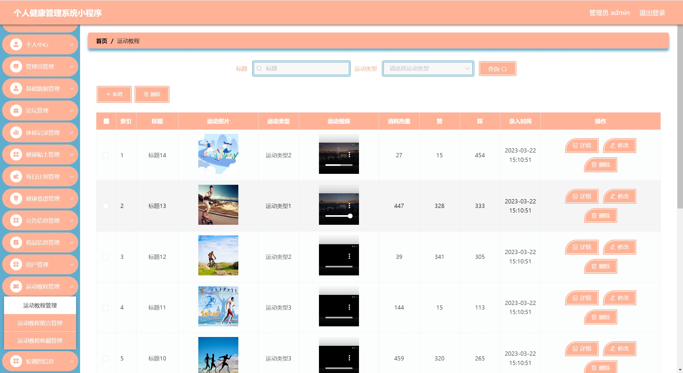Click the 个人中心 user avatar icon

16,45
